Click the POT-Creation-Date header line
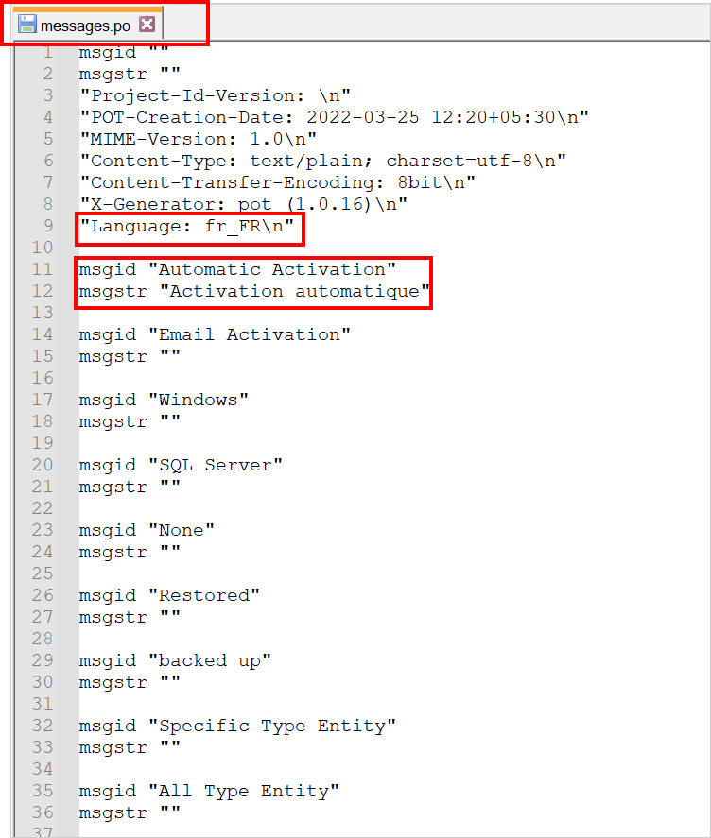 pos(334,117)
